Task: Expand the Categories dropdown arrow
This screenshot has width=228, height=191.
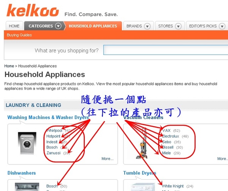Action: [58, 26]
